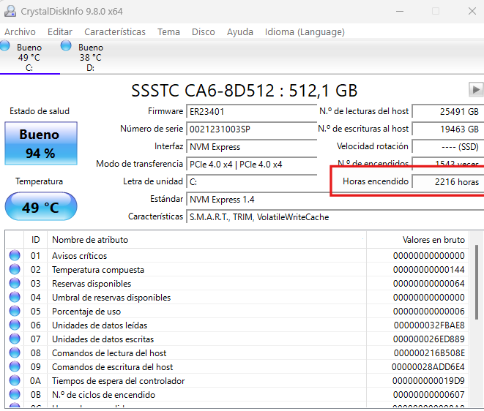Click the status orb of attribute 0B ciclos de encendido
Viewport: 484px width, 411px height.
pos(15,394)
